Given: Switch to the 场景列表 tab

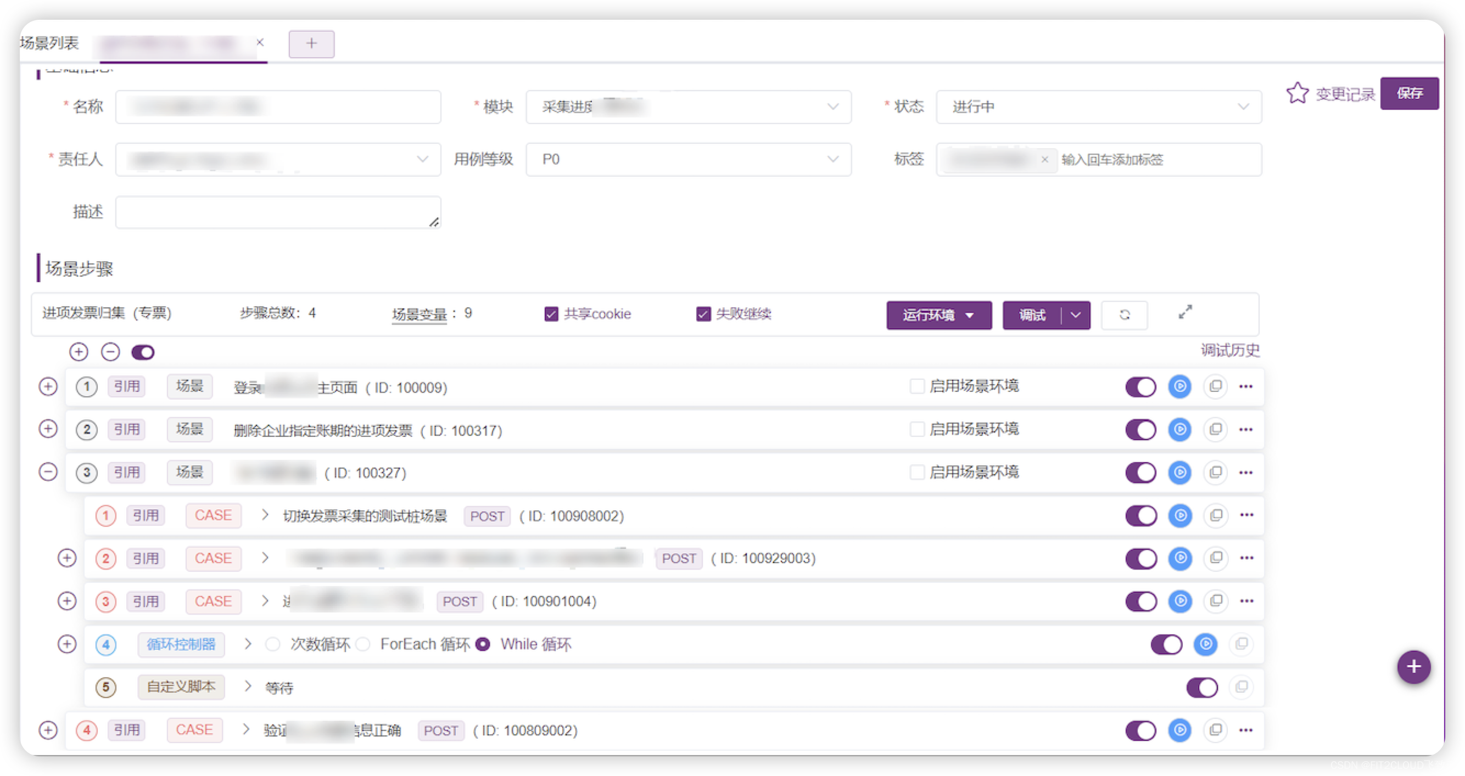Looking at the screenshot, I should [50, 43].
